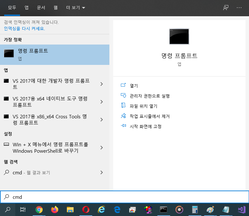Open the colorful pixel-art app on taskbar
Image resolution: width=249 pixels, height=216 pixels.
[x=148, y=210]
